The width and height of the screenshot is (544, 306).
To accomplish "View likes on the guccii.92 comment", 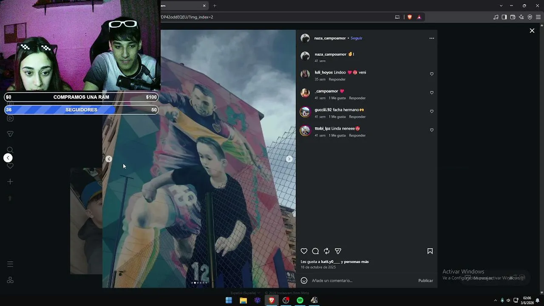I will tap(337, 117).
